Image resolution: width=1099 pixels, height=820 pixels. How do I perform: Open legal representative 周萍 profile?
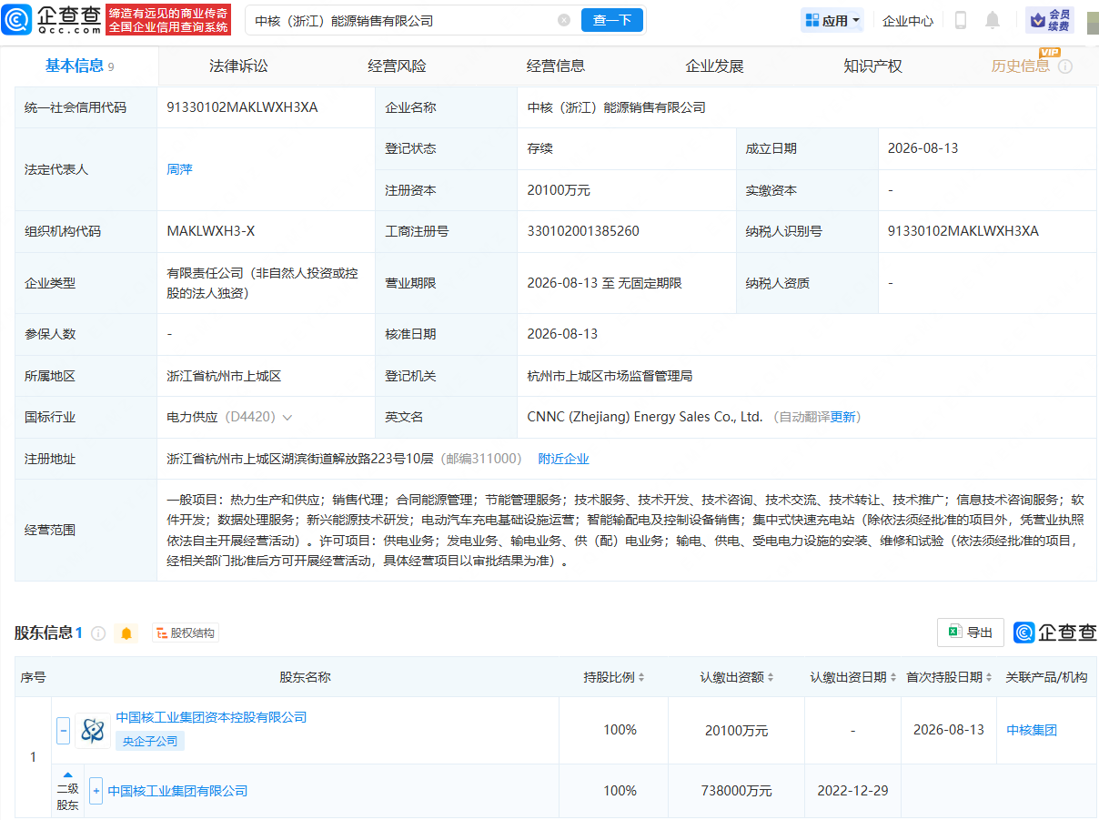pyautogui.click(x=179, y=169)
